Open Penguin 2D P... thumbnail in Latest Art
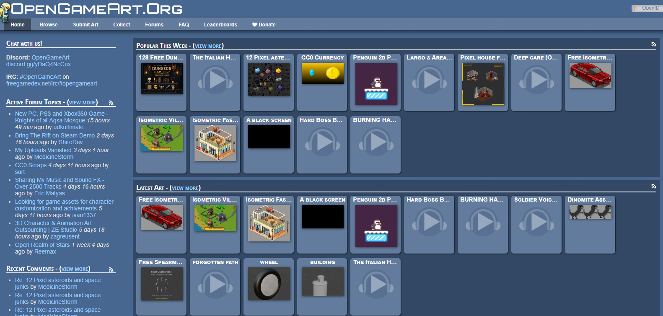This screenshot has height=316, width=663. click(x=376, y=226)
